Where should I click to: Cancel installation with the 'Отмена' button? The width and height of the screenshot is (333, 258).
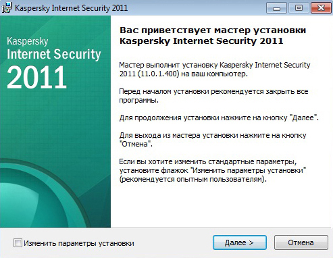point(301,242)
